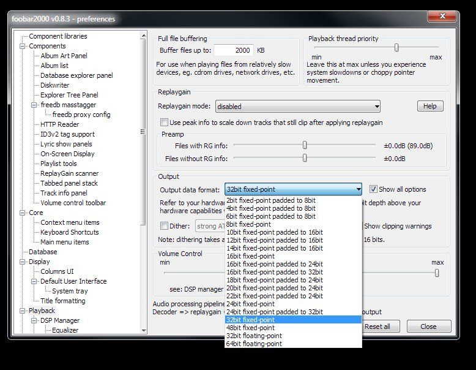Viewport: 476px width, 370px height.
Task: Collapse the Components tree node
Action: pos(22,46)
